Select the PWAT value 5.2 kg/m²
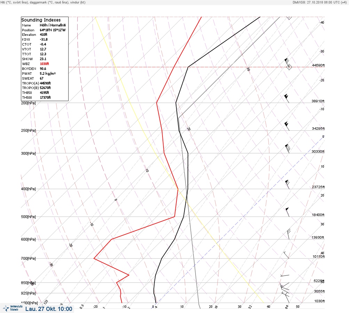The width and height of the screenshot is (349, 313). click(48, 73)
